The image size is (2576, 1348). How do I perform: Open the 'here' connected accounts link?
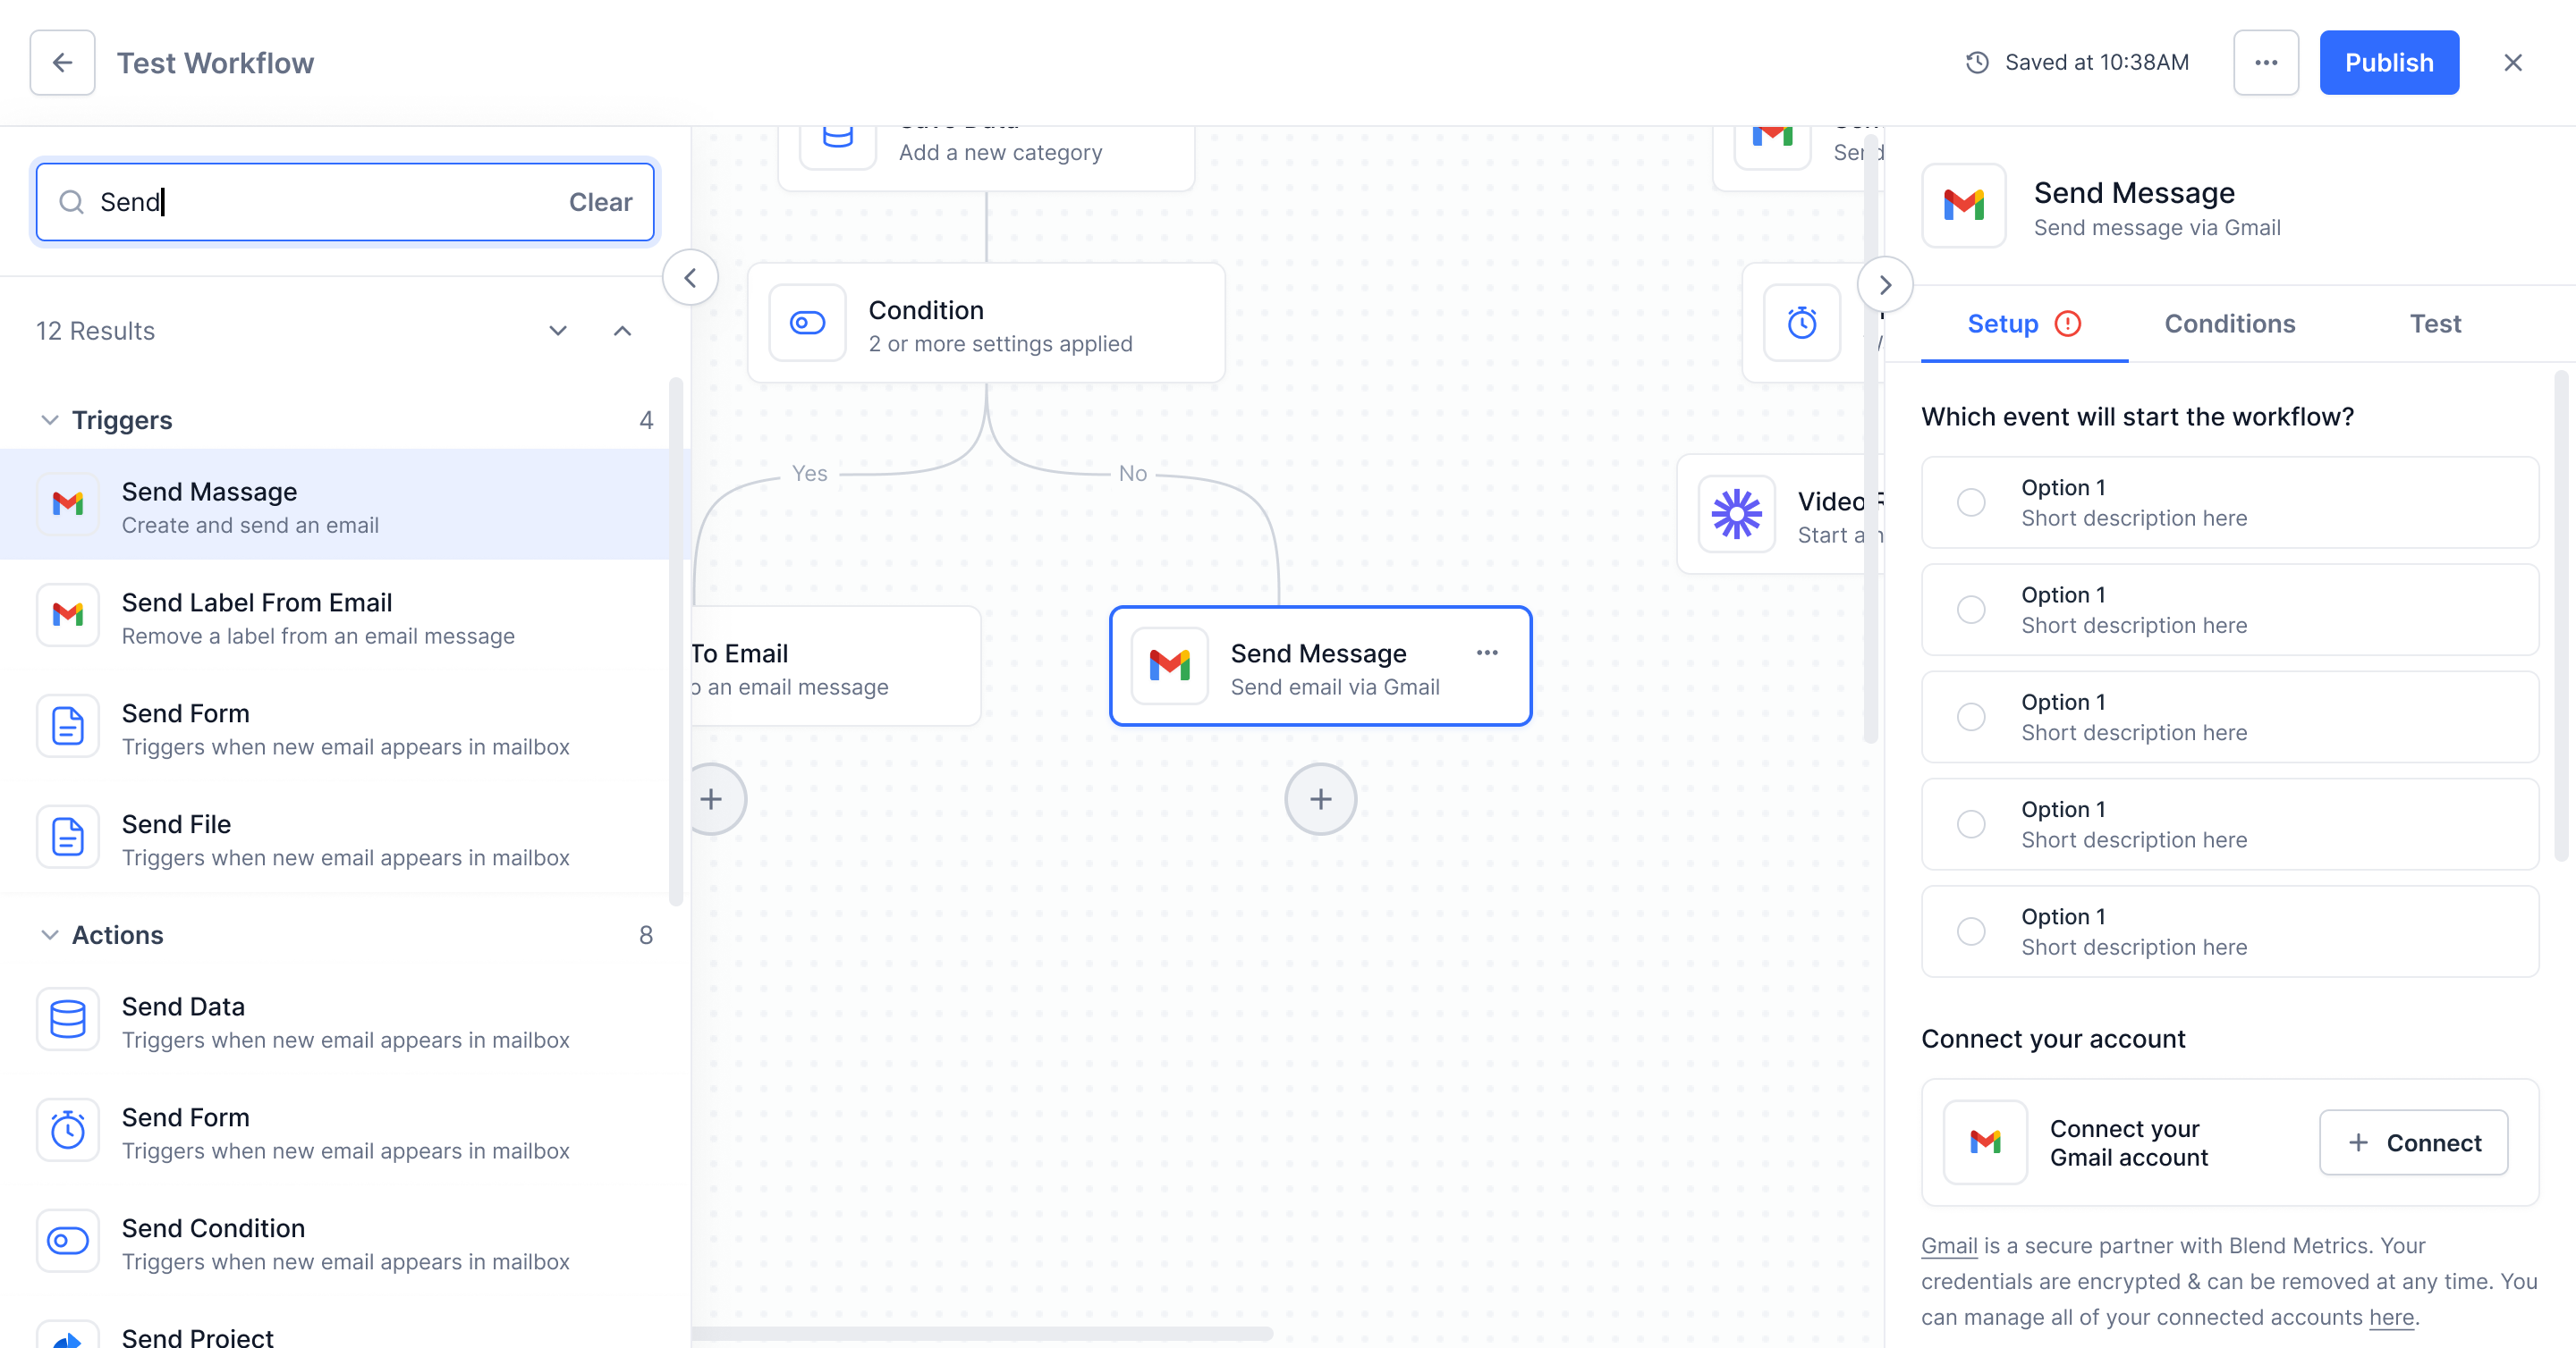pos(2391,1317)
